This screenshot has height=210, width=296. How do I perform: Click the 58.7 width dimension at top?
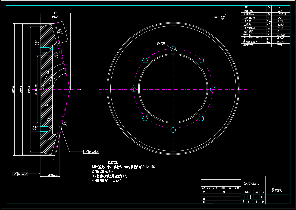coord(55,17)
